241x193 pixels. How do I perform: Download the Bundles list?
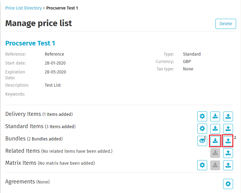(215, 141)
